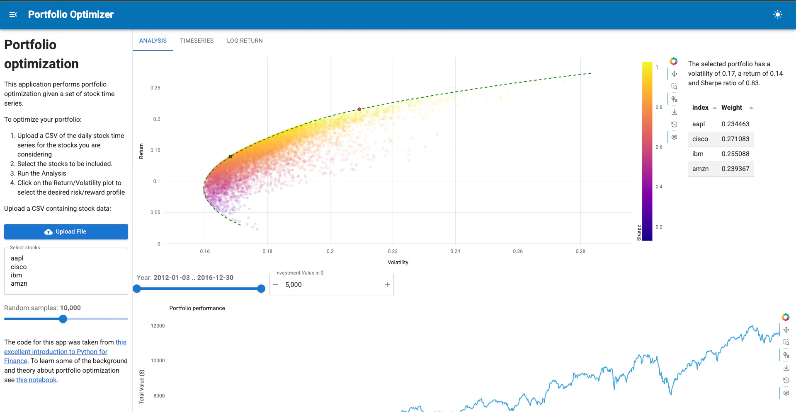Click the red marker on the efficient frontier
The width and height of the screenshot is (796, 412).
(359, 109)
